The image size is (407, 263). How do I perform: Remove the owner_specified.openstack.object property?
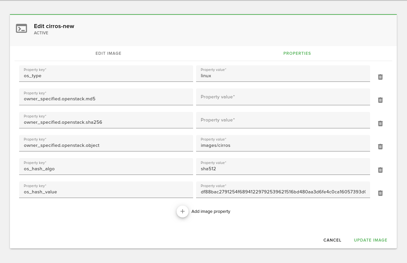click(380, 147)
